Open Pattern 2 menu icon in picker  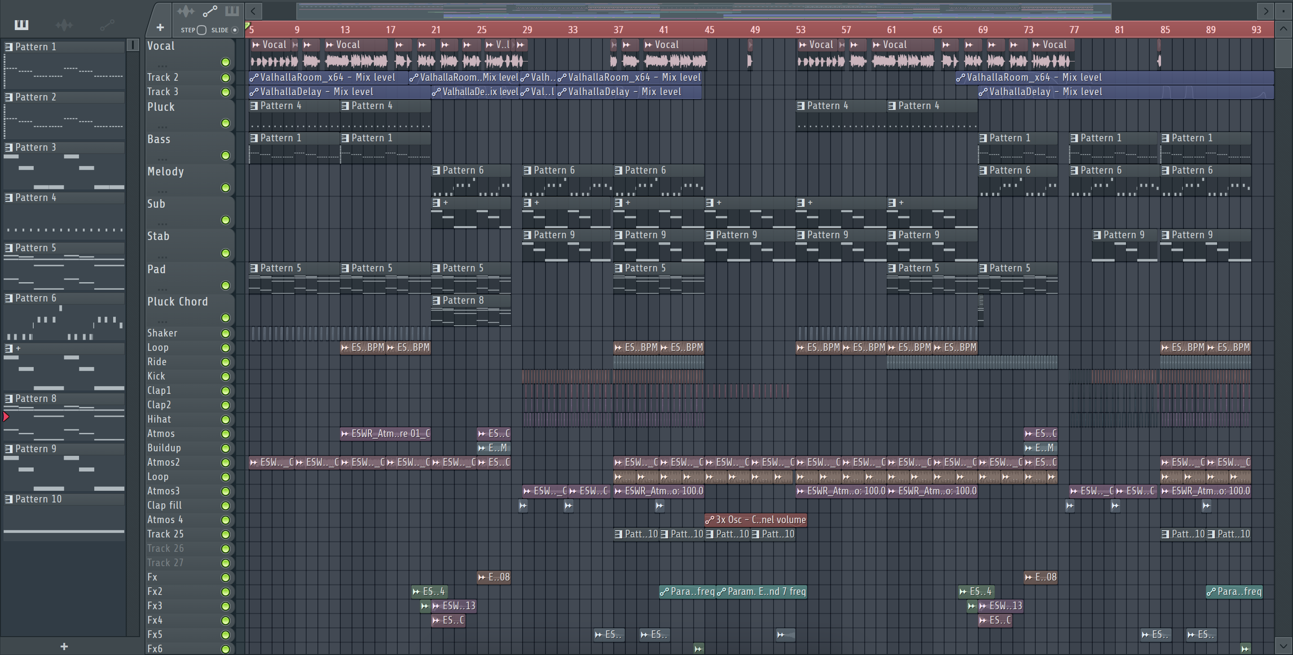pyautogui.click(x=9, y=97)
